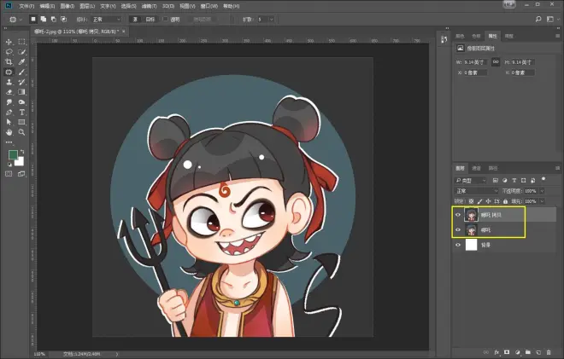This screenshot has width=564, height=359.
Task: Select the Patch tool in toolbox
Action: tap(9, 72)
